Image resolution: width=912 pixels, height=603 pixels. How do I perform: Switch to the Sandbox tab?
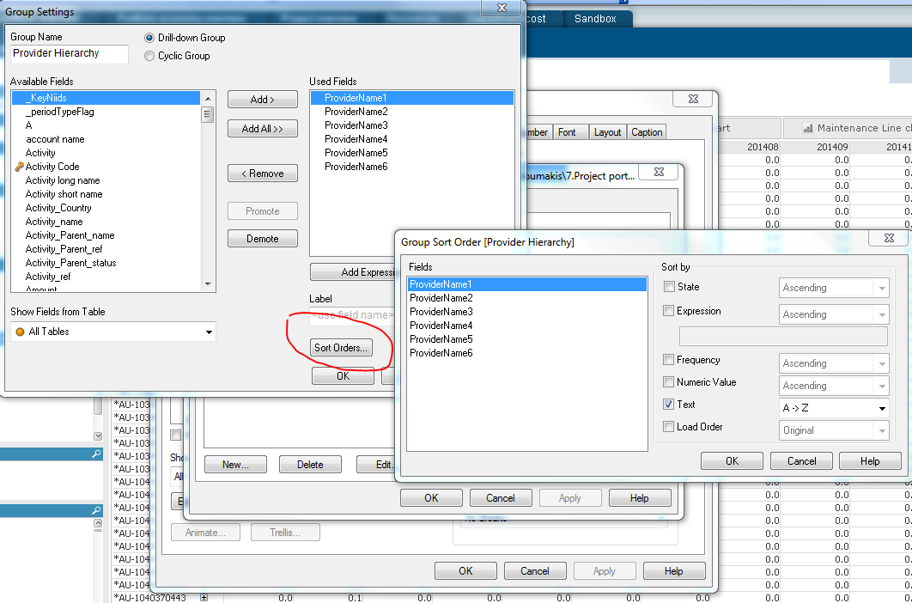[595, 19]
